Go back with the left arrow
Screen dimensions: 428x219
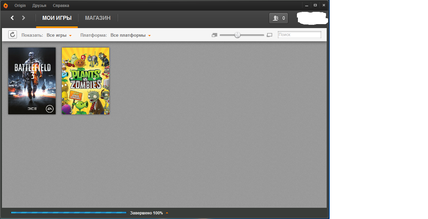(x=12, y=18)
